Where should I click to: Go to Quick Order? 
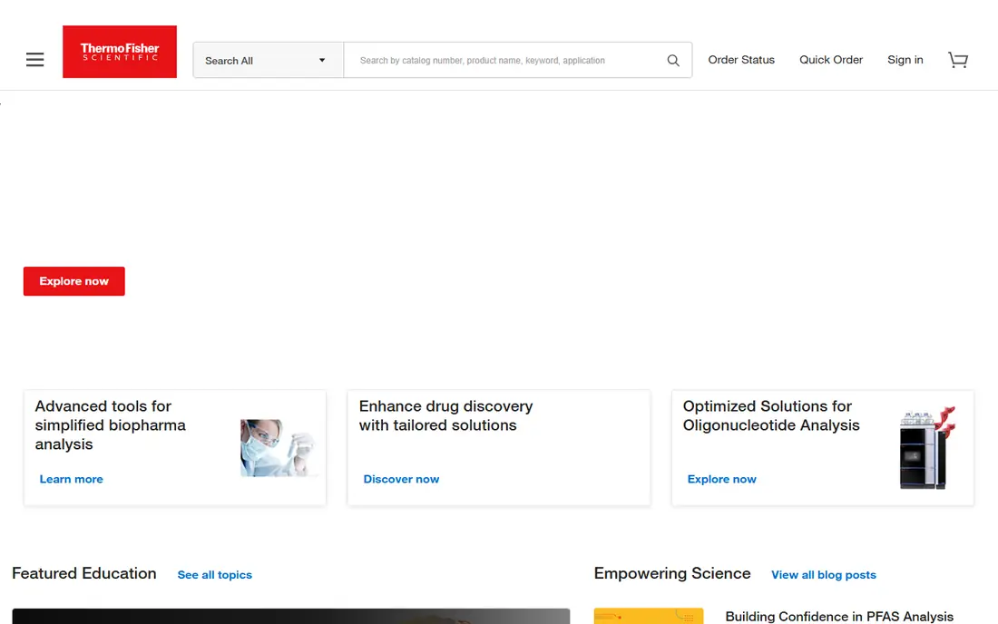(830, 60)
